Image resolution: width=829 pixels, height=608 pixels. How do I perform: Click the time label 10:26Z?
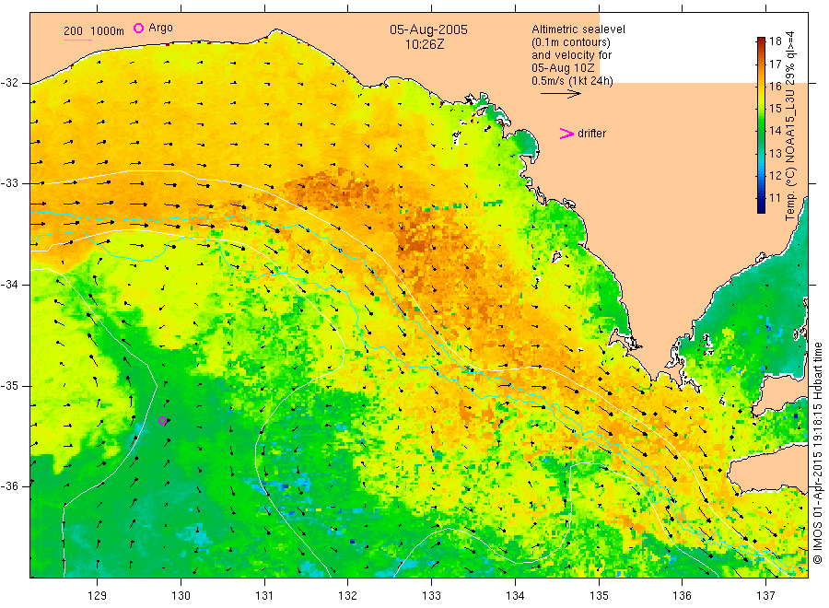tap(425, 45)
